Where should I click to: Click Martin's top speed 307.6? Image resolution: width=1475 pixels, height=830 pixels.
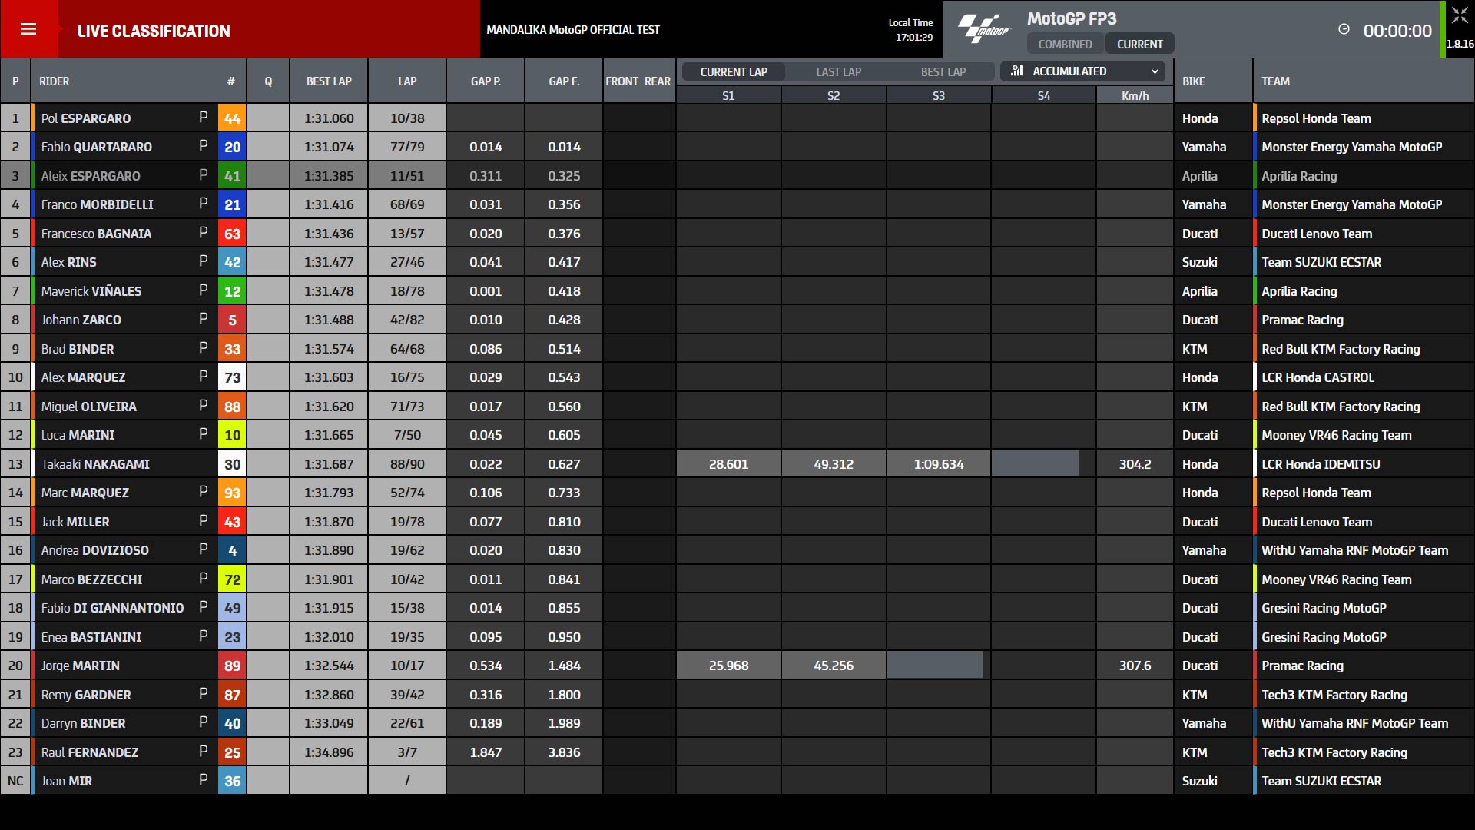pos(1135,666)
